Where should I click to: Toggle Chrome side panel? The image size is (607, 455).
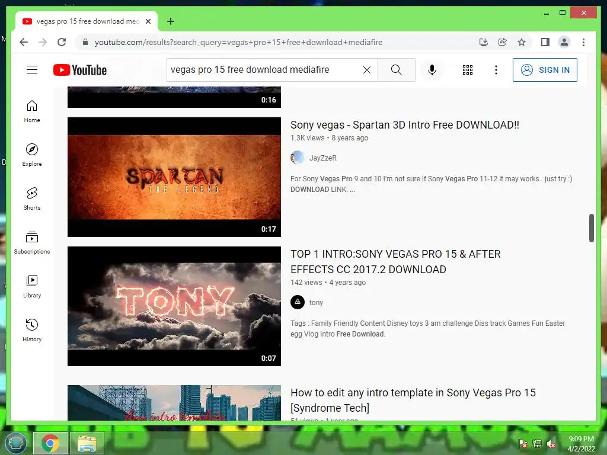[x=545, y=42]
